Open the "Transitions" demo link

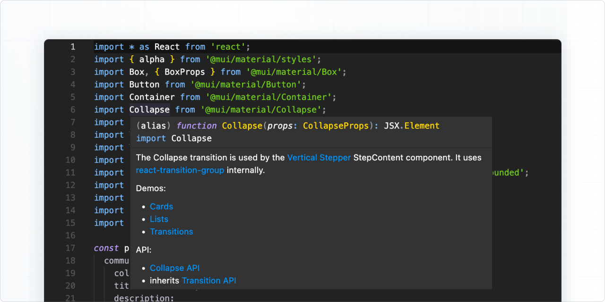click(171, 232)
